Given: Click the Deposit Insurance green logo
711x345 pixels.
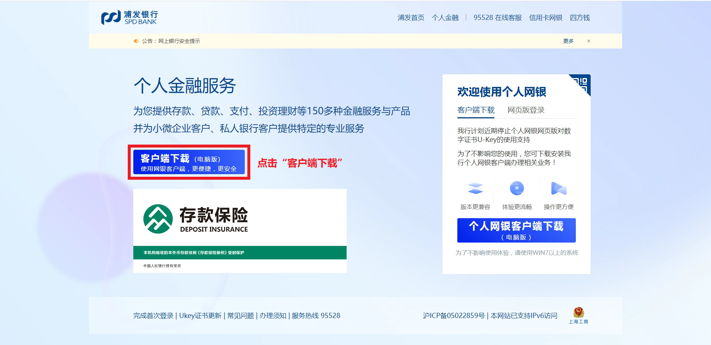Looking at the screenshot, I should tap(158, 219).
